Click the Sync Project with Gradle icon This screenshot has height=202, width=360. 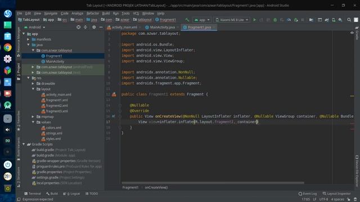coord(327,20)
